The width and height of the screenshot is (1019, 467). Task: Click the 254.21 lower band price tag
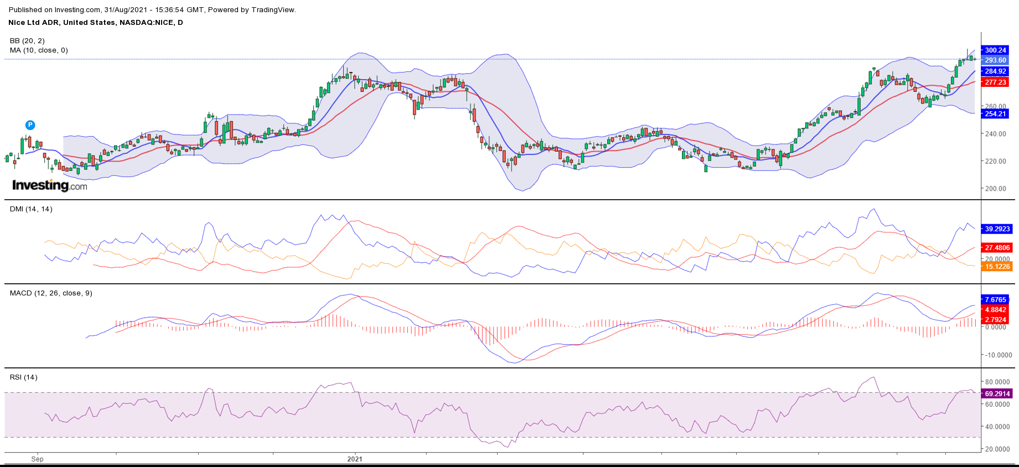995,114
